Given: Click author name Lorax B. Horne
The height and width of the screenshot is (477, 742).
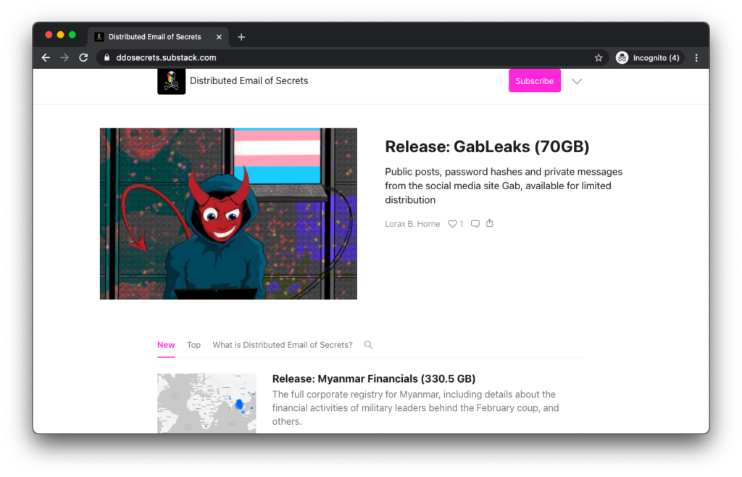Looking at the screenshot, I should click(412, 224).
